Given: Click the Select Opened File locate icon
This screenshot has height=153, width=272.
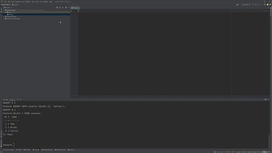Looking at the screenshot, I should [57, 8].
